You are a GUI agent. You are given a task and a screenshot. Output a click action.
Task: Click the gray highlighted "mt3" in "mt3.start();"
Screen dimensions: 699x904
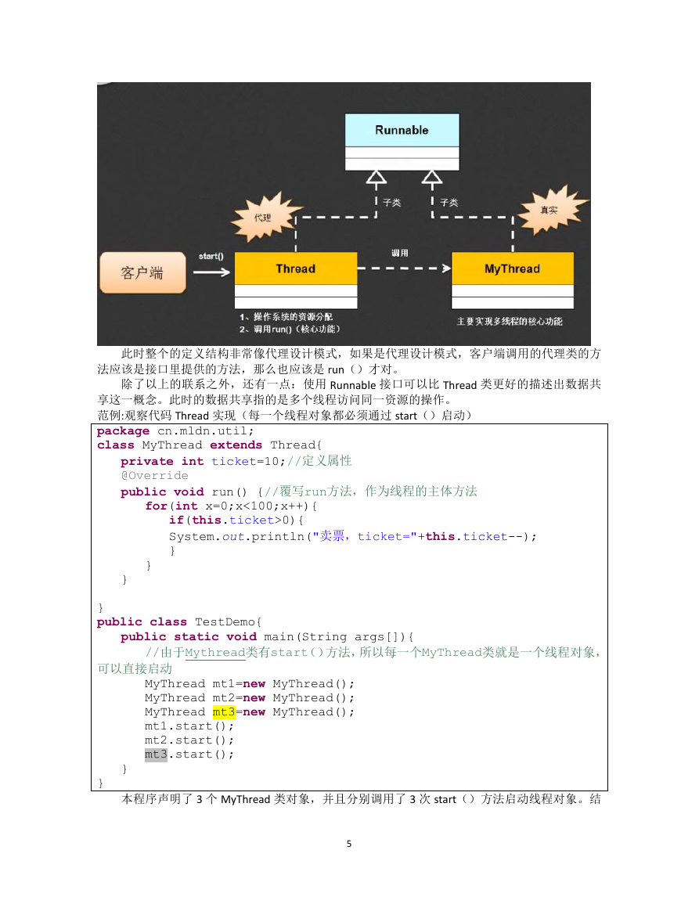click(x=156, y=755)
